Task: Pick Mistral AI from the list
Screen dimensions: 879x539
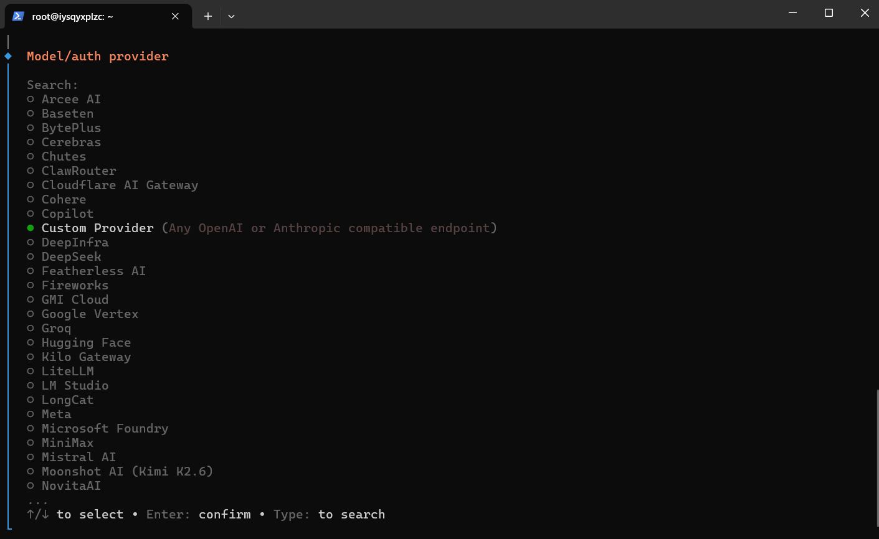Action: 72,457
